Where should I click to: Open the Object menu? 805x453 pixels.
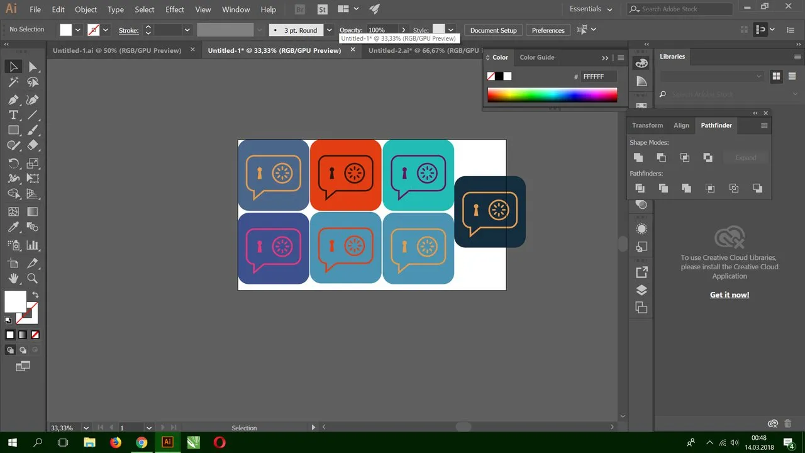coord(86,9)
